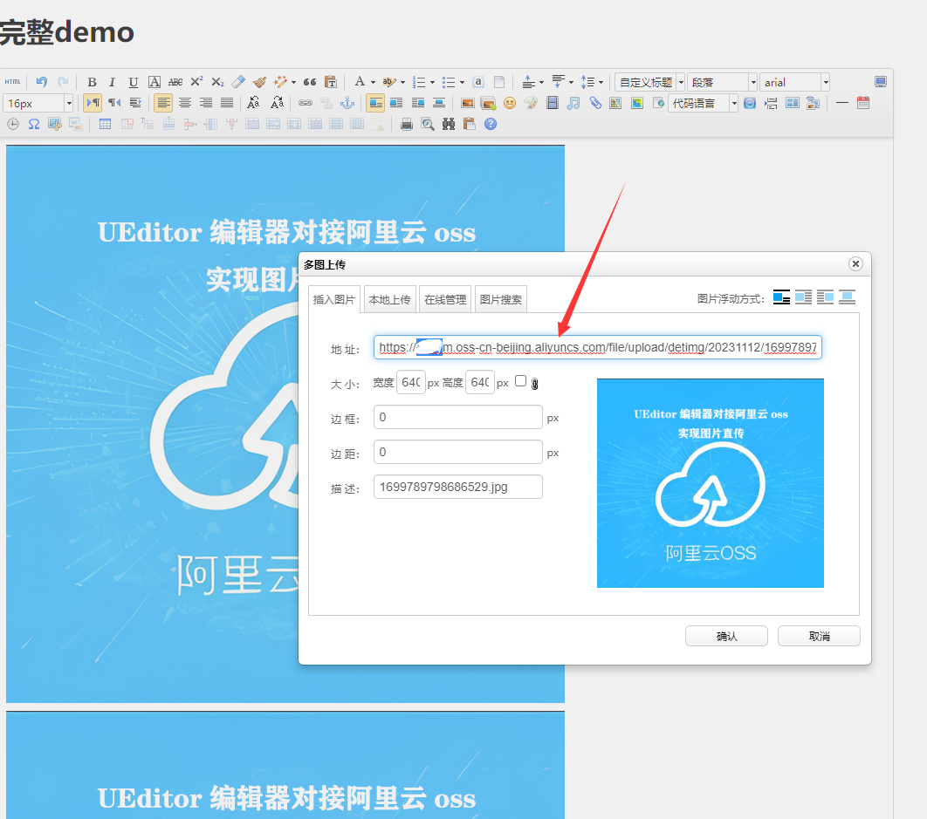927x819 pixels.
Task: Open the emoticon picker
Action: tap(510, 103)
